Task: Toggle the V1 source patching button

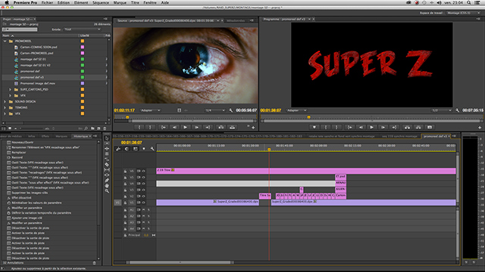Action: (117, 202)
